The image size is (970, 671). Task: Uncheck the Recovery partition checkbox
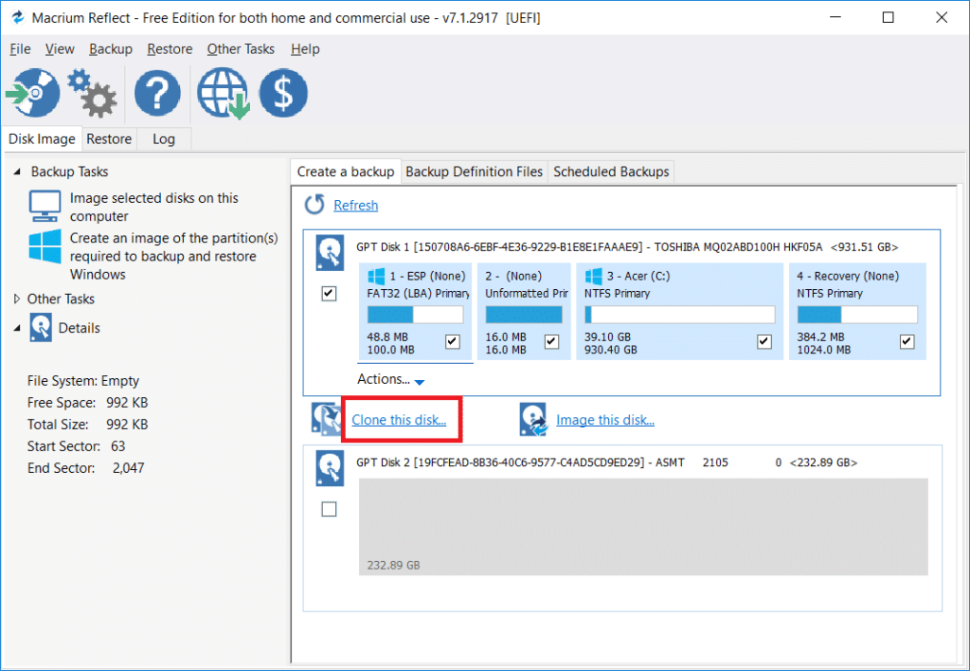[x=907, y=341]
